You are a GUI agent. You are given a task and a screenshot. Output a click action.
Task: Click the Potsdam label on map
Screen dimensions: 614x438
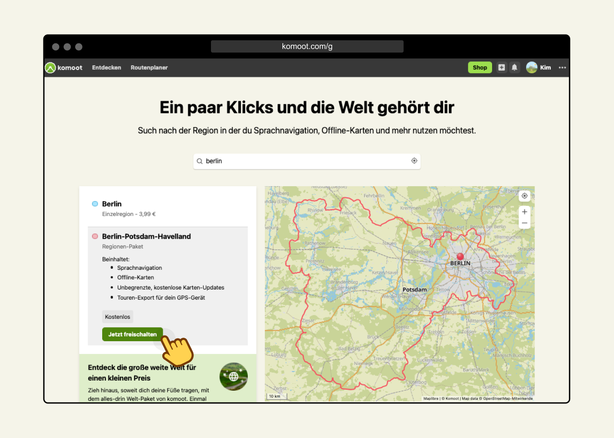coord(414,290)
